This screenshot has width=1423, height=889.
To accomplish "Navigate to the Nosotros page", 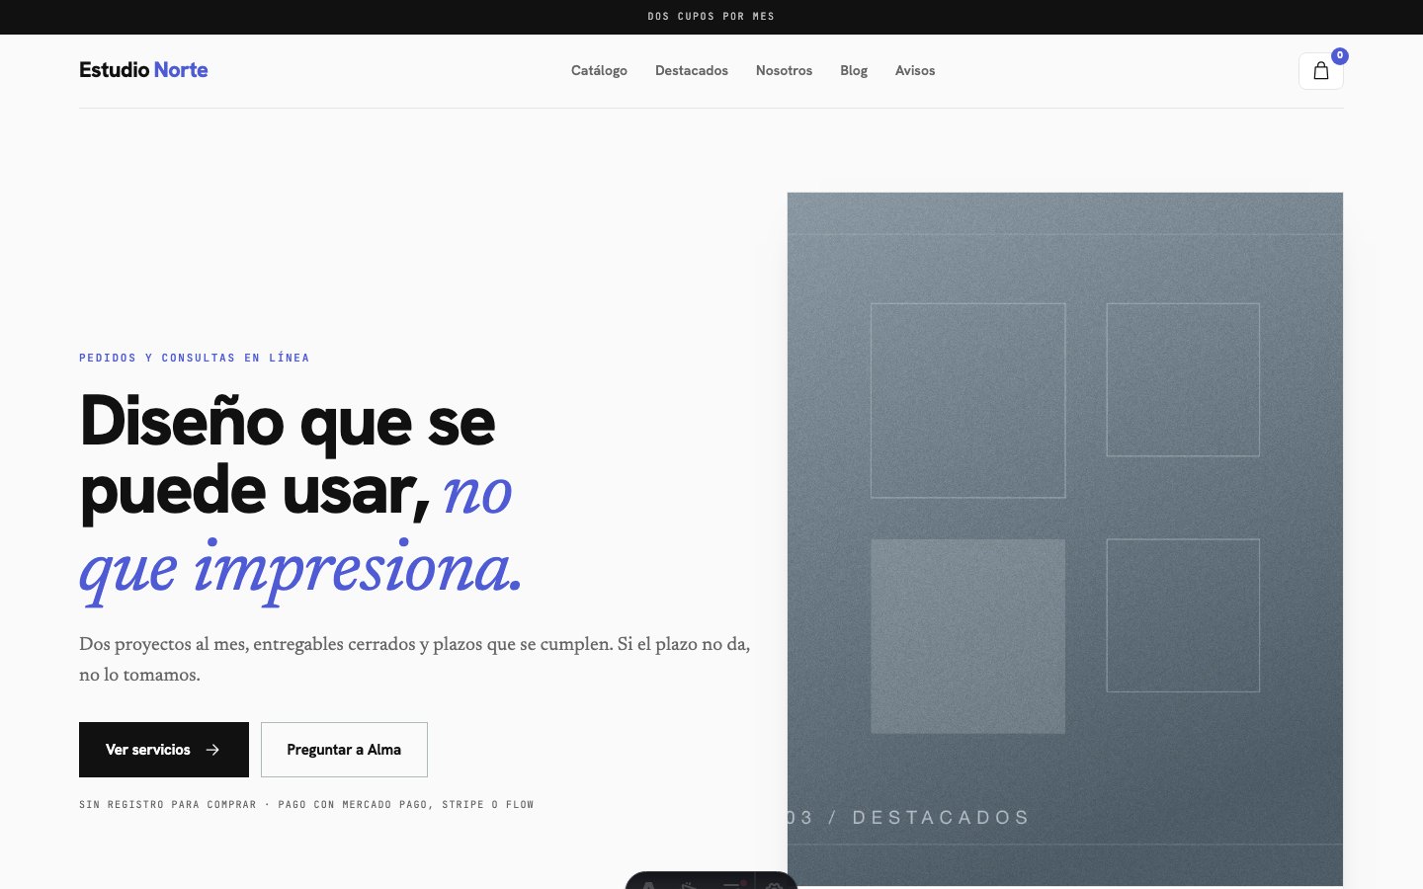I will 784,70.
